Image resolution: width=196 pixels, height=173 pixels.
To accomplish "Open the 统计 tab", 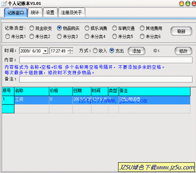I will coord(35,12).
